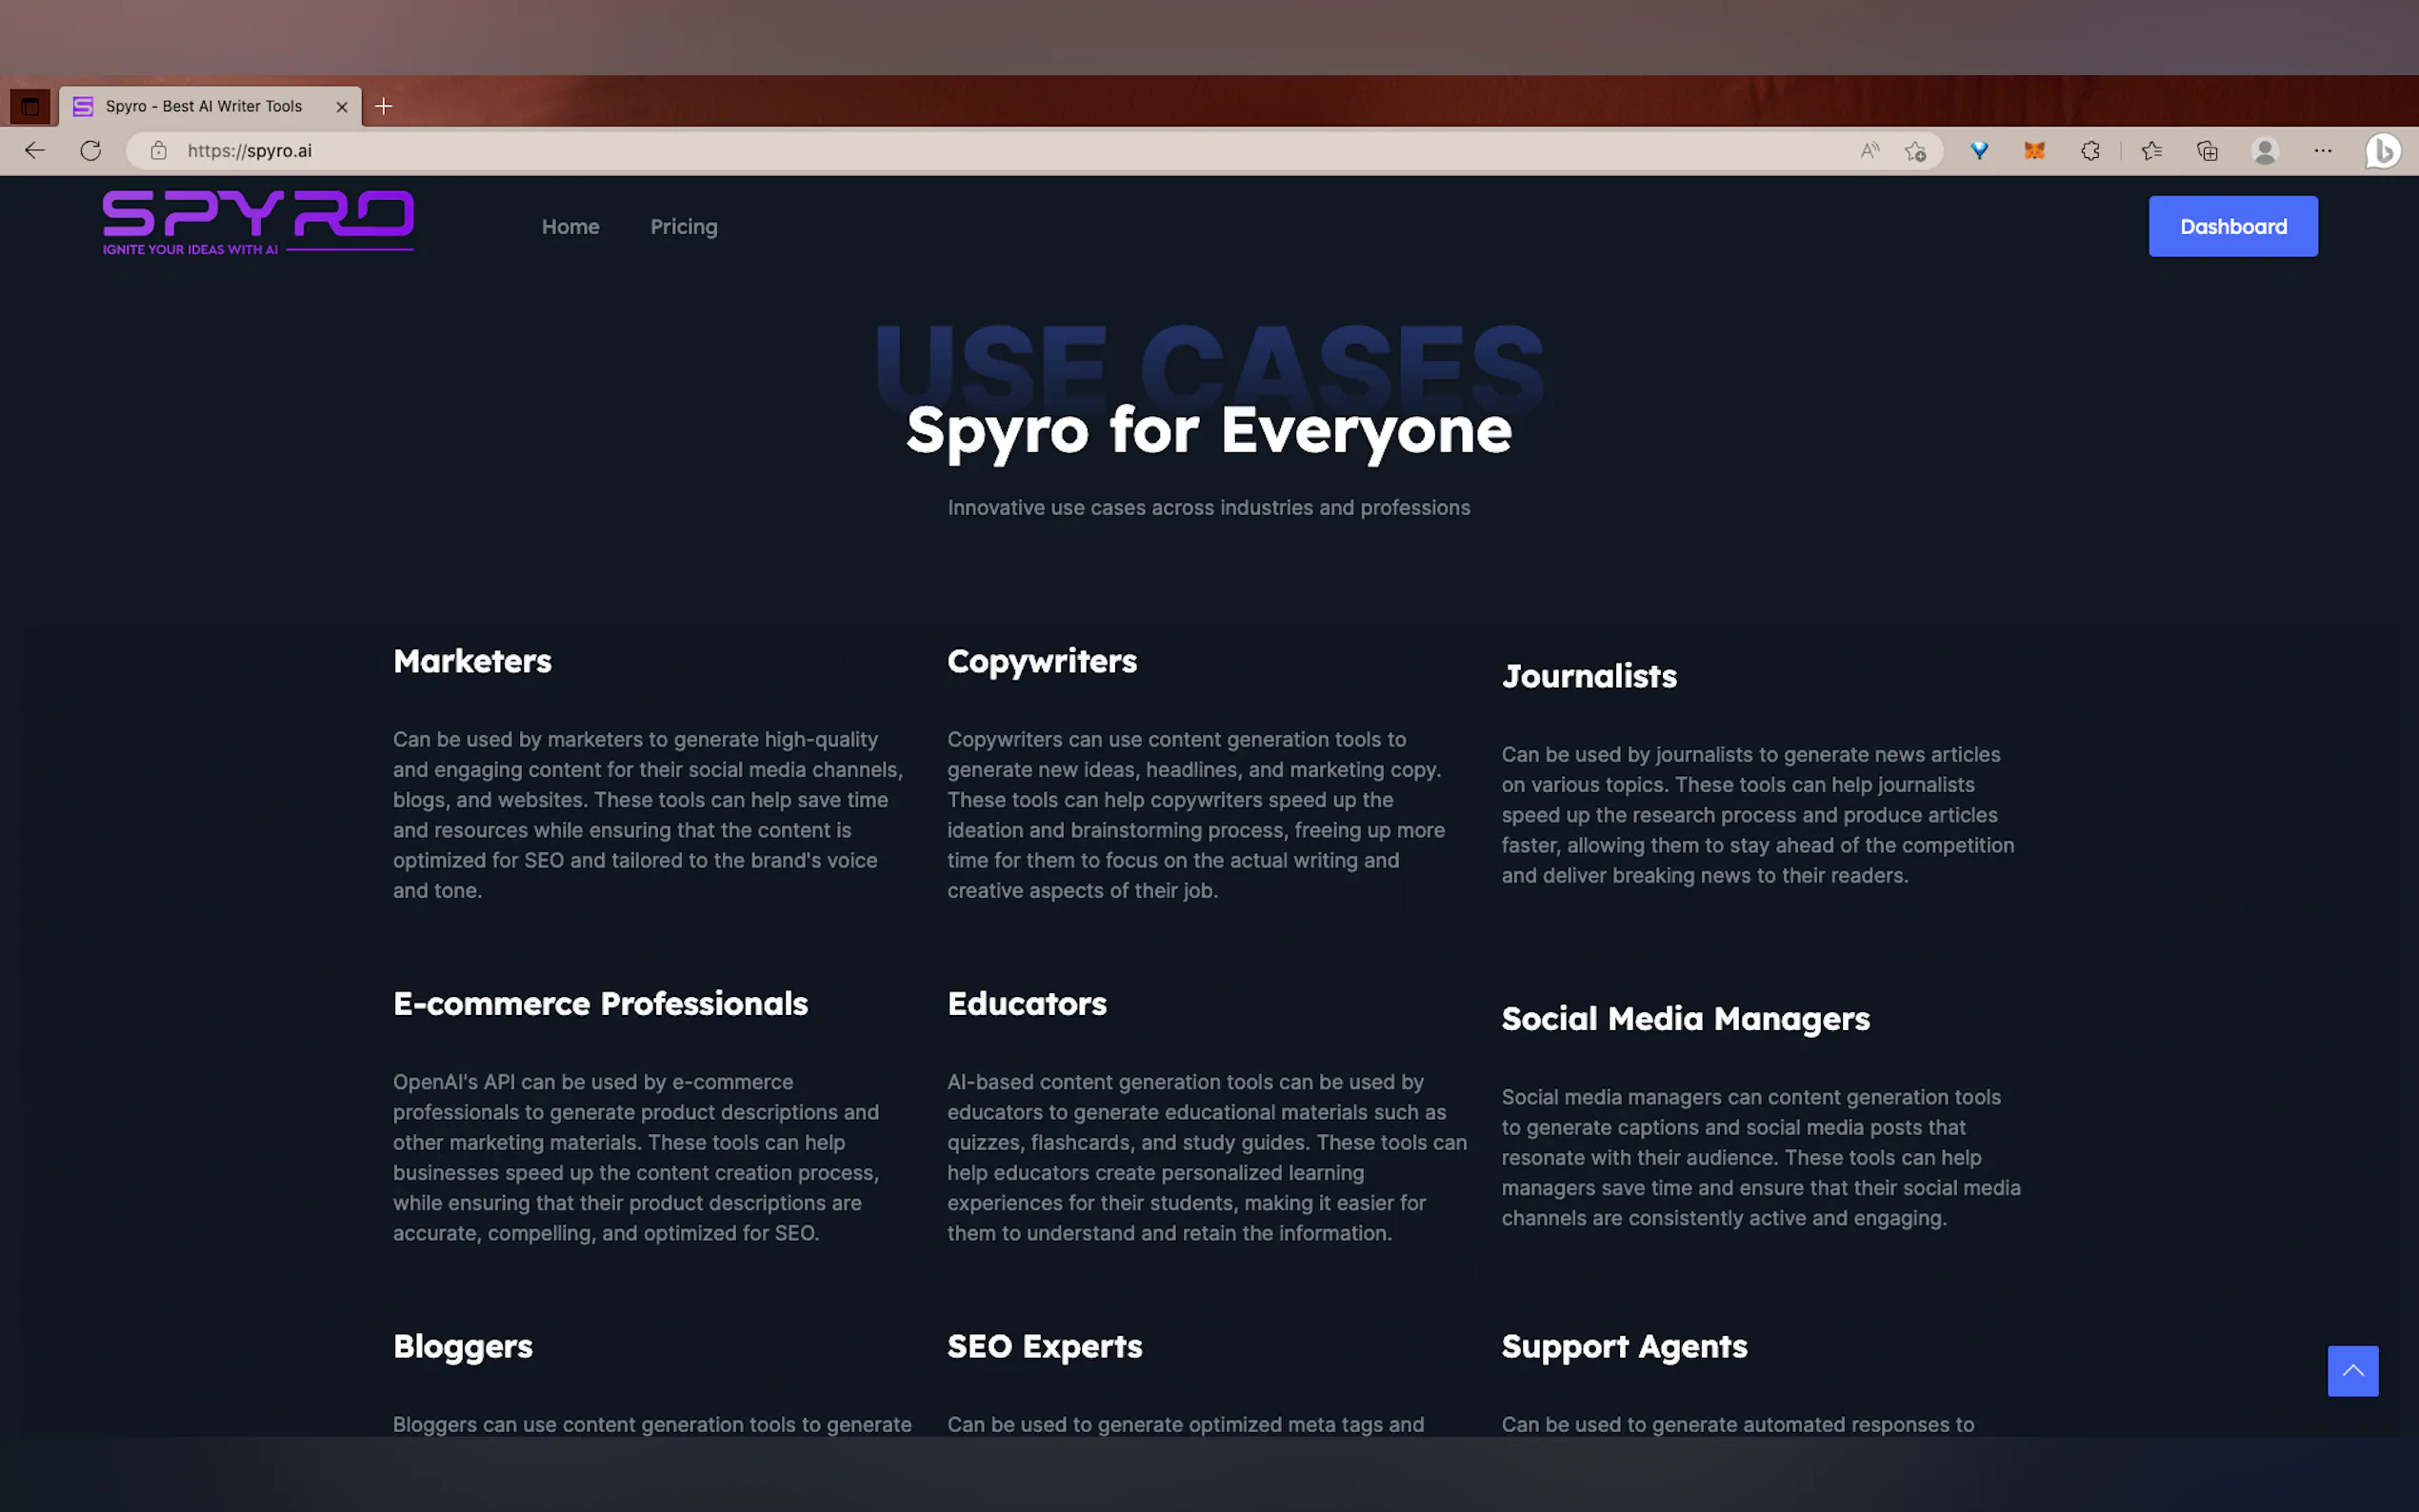Open the Favorites list icon

2151,151
